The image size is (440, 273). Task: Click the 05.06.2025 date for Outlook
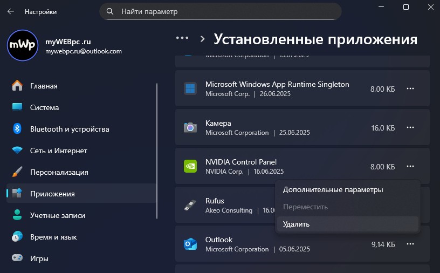pos(294,249)
